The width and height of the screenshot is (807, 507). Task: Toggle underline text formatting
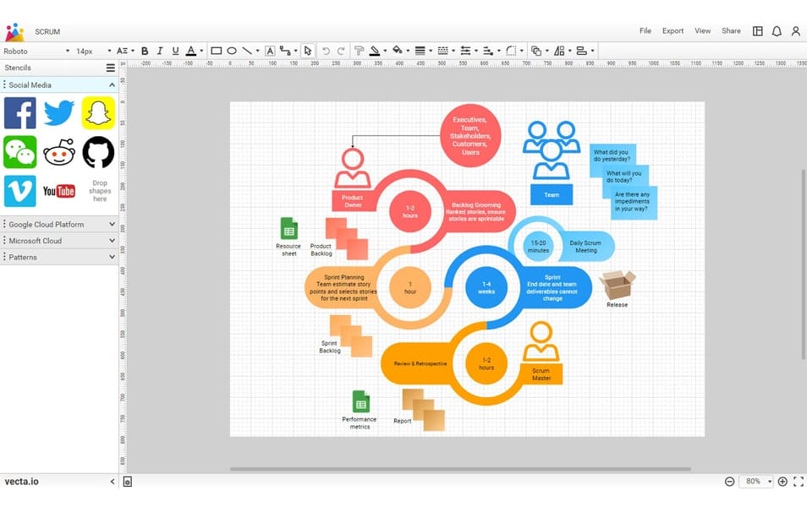click(175, 51)
